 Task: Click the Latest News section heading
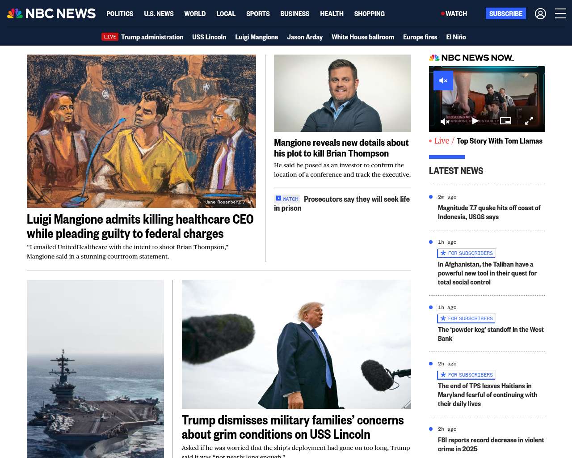tap(456, 171)
